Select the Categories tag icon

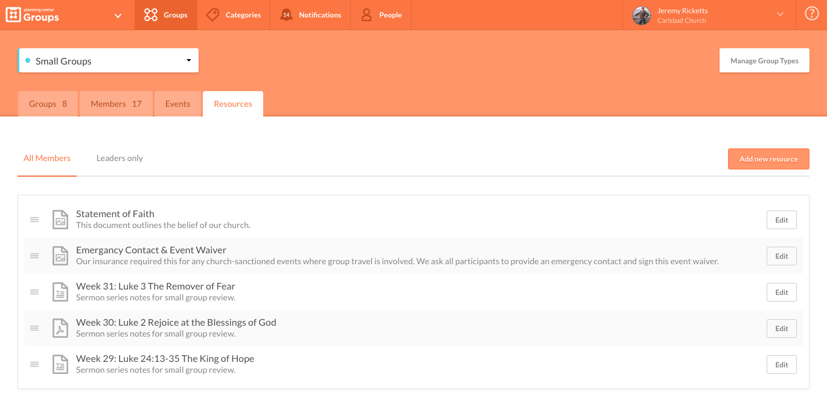pos(212,15)
